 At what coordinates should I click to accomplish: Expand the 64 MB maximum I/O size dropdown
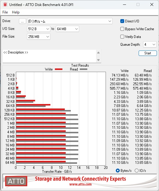67,29
